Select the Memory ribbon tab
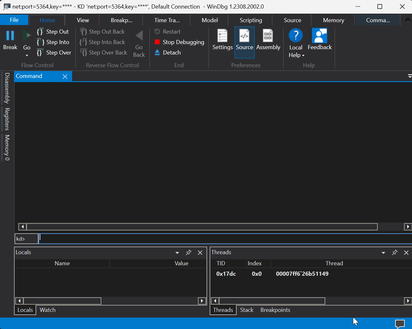The height and width of the screenshot is (329, 412). pyautogui.click(x=334, y=20)
